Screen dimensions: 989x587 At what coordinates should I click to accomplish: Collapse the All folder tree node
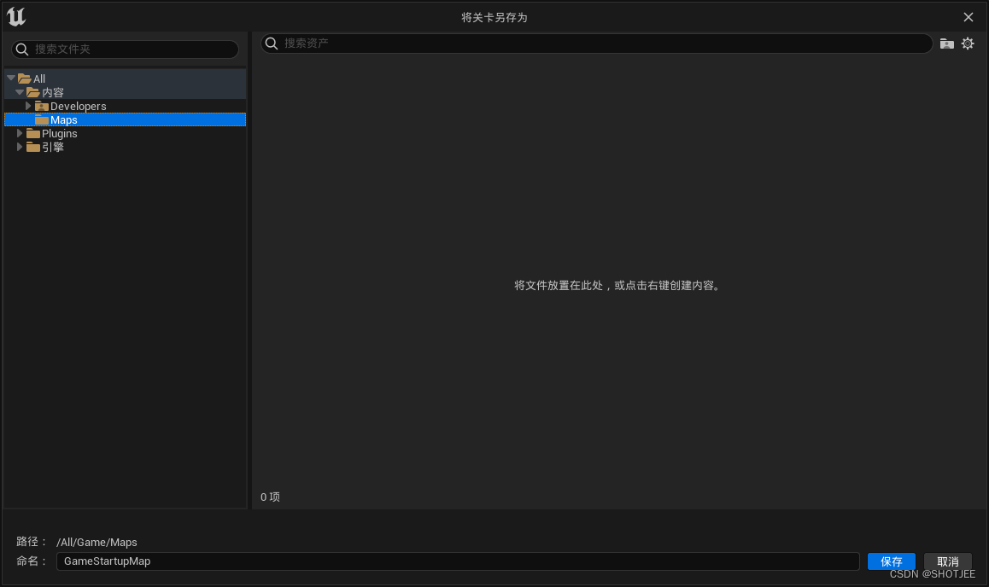pyautogui.click(x=10, y=78)
